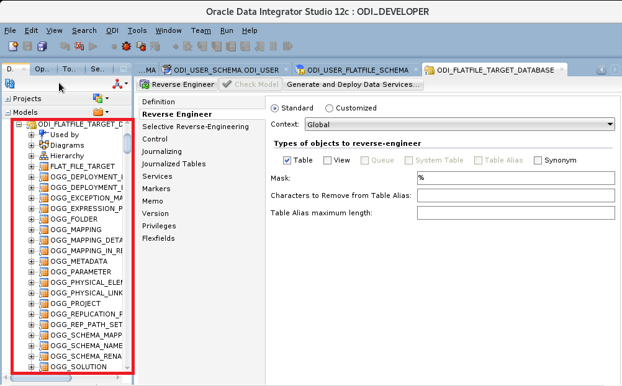Select the OGG_PARAMETER datastore
The height and width of the screenshot is (386, 622).
click(x=81, y=272)
